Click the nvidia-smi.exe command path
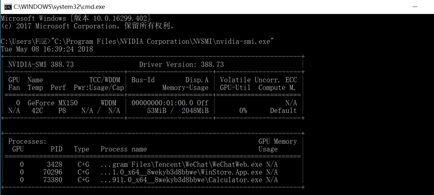 162,41
